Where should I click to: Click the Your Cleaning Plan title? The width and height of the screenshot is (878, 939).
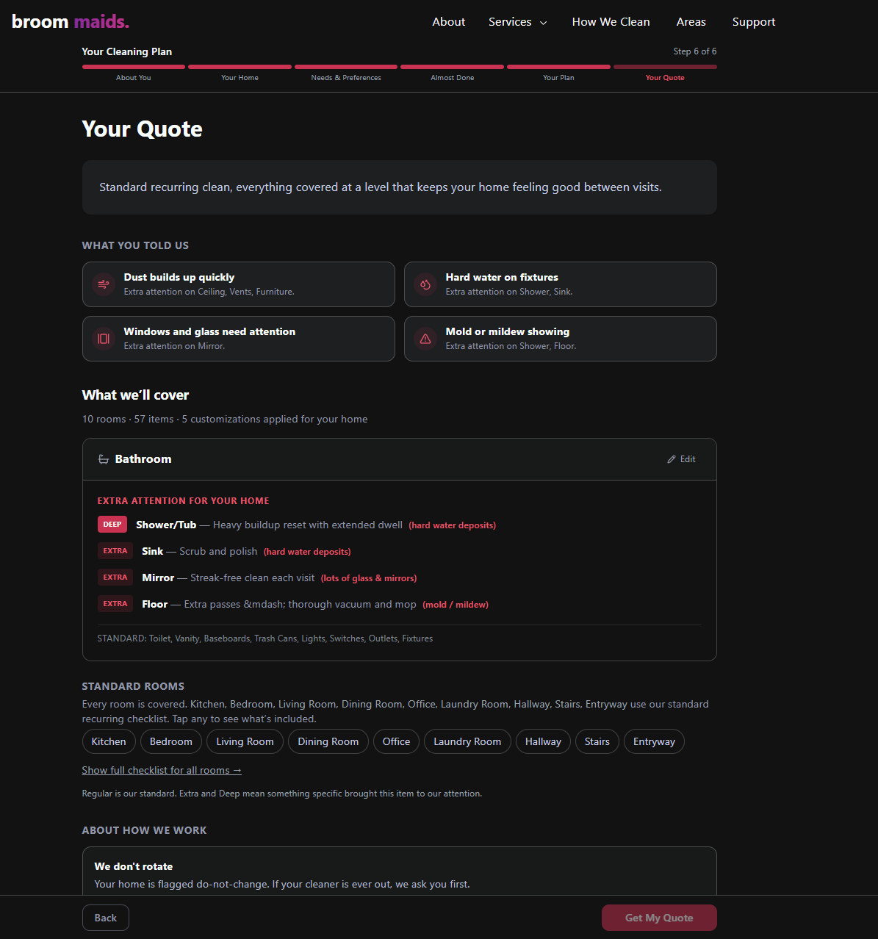(x=127, y=51)
